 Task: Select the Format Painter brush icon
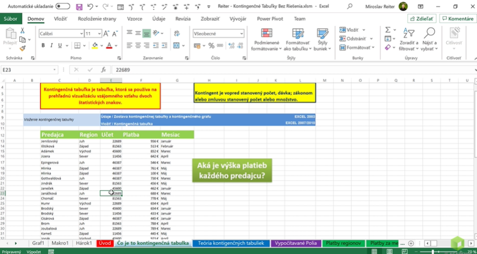pos(22,48)
